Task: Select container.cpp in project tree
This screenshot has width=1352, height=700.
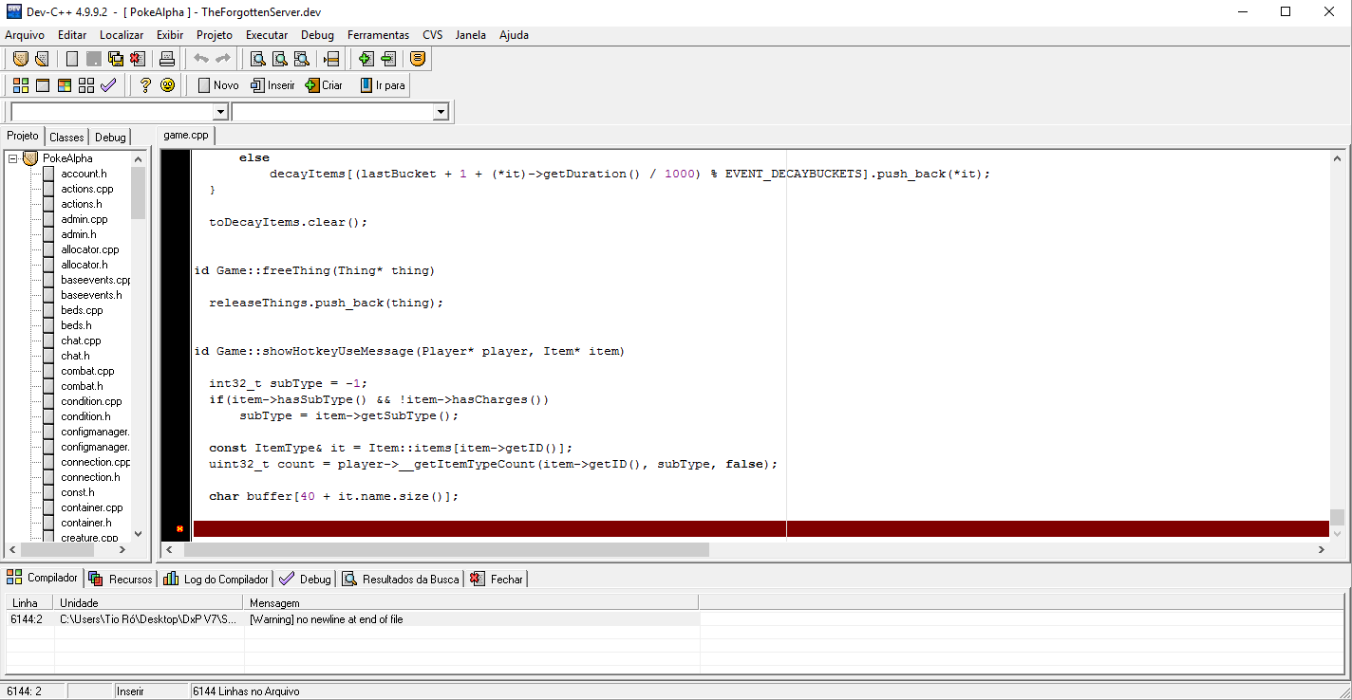Action: [x=92, y=507]
